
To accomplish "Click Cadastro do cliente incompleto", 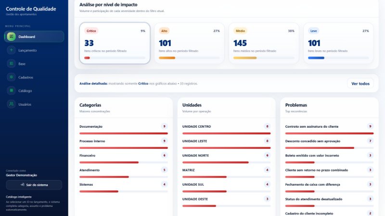I will pos(309,214).
